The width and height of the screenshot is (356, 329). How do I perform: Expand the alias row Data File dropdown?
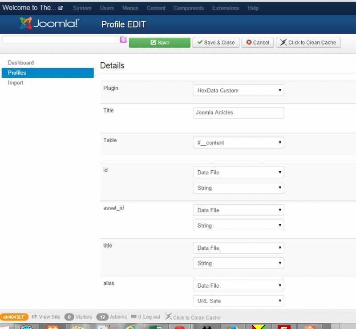coord(239,285)
